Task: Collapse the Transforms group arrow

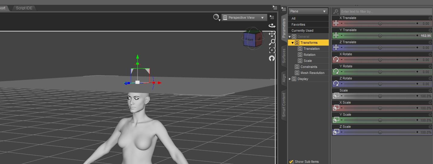Action: [x=293, y=43]
